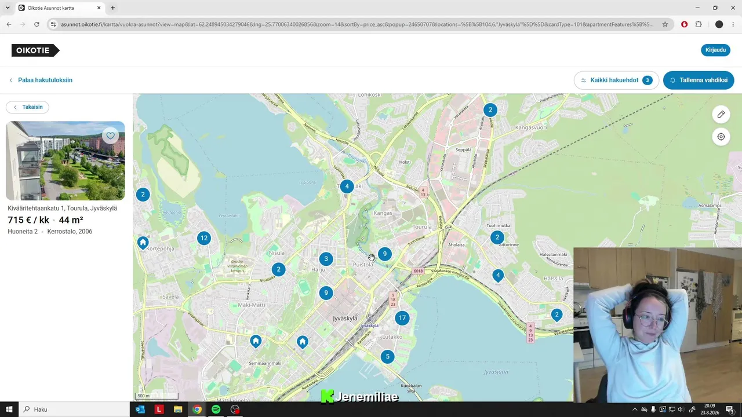Close the Oikotie Asunnot kartta tab

click(99, 8)
